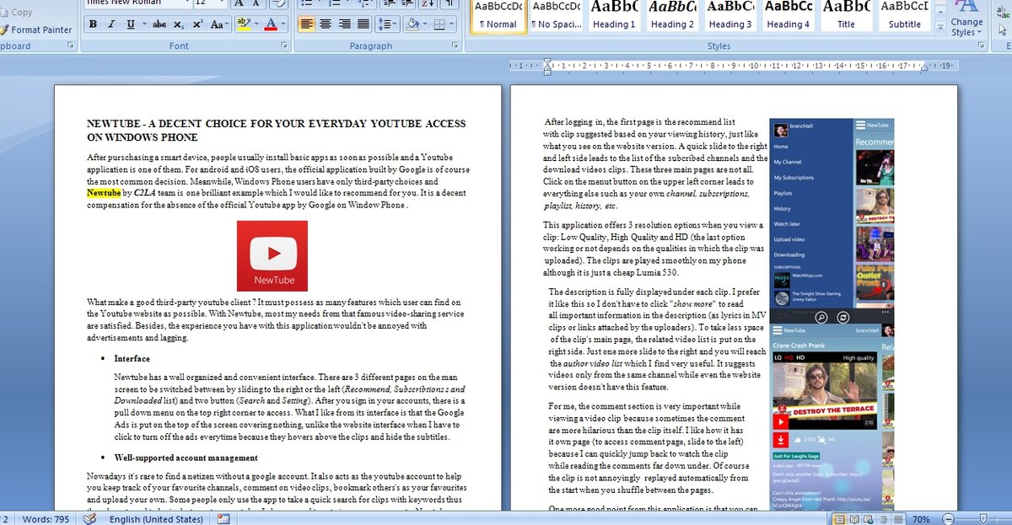Click macro recording icon in status bar

[x=223, y=519]
